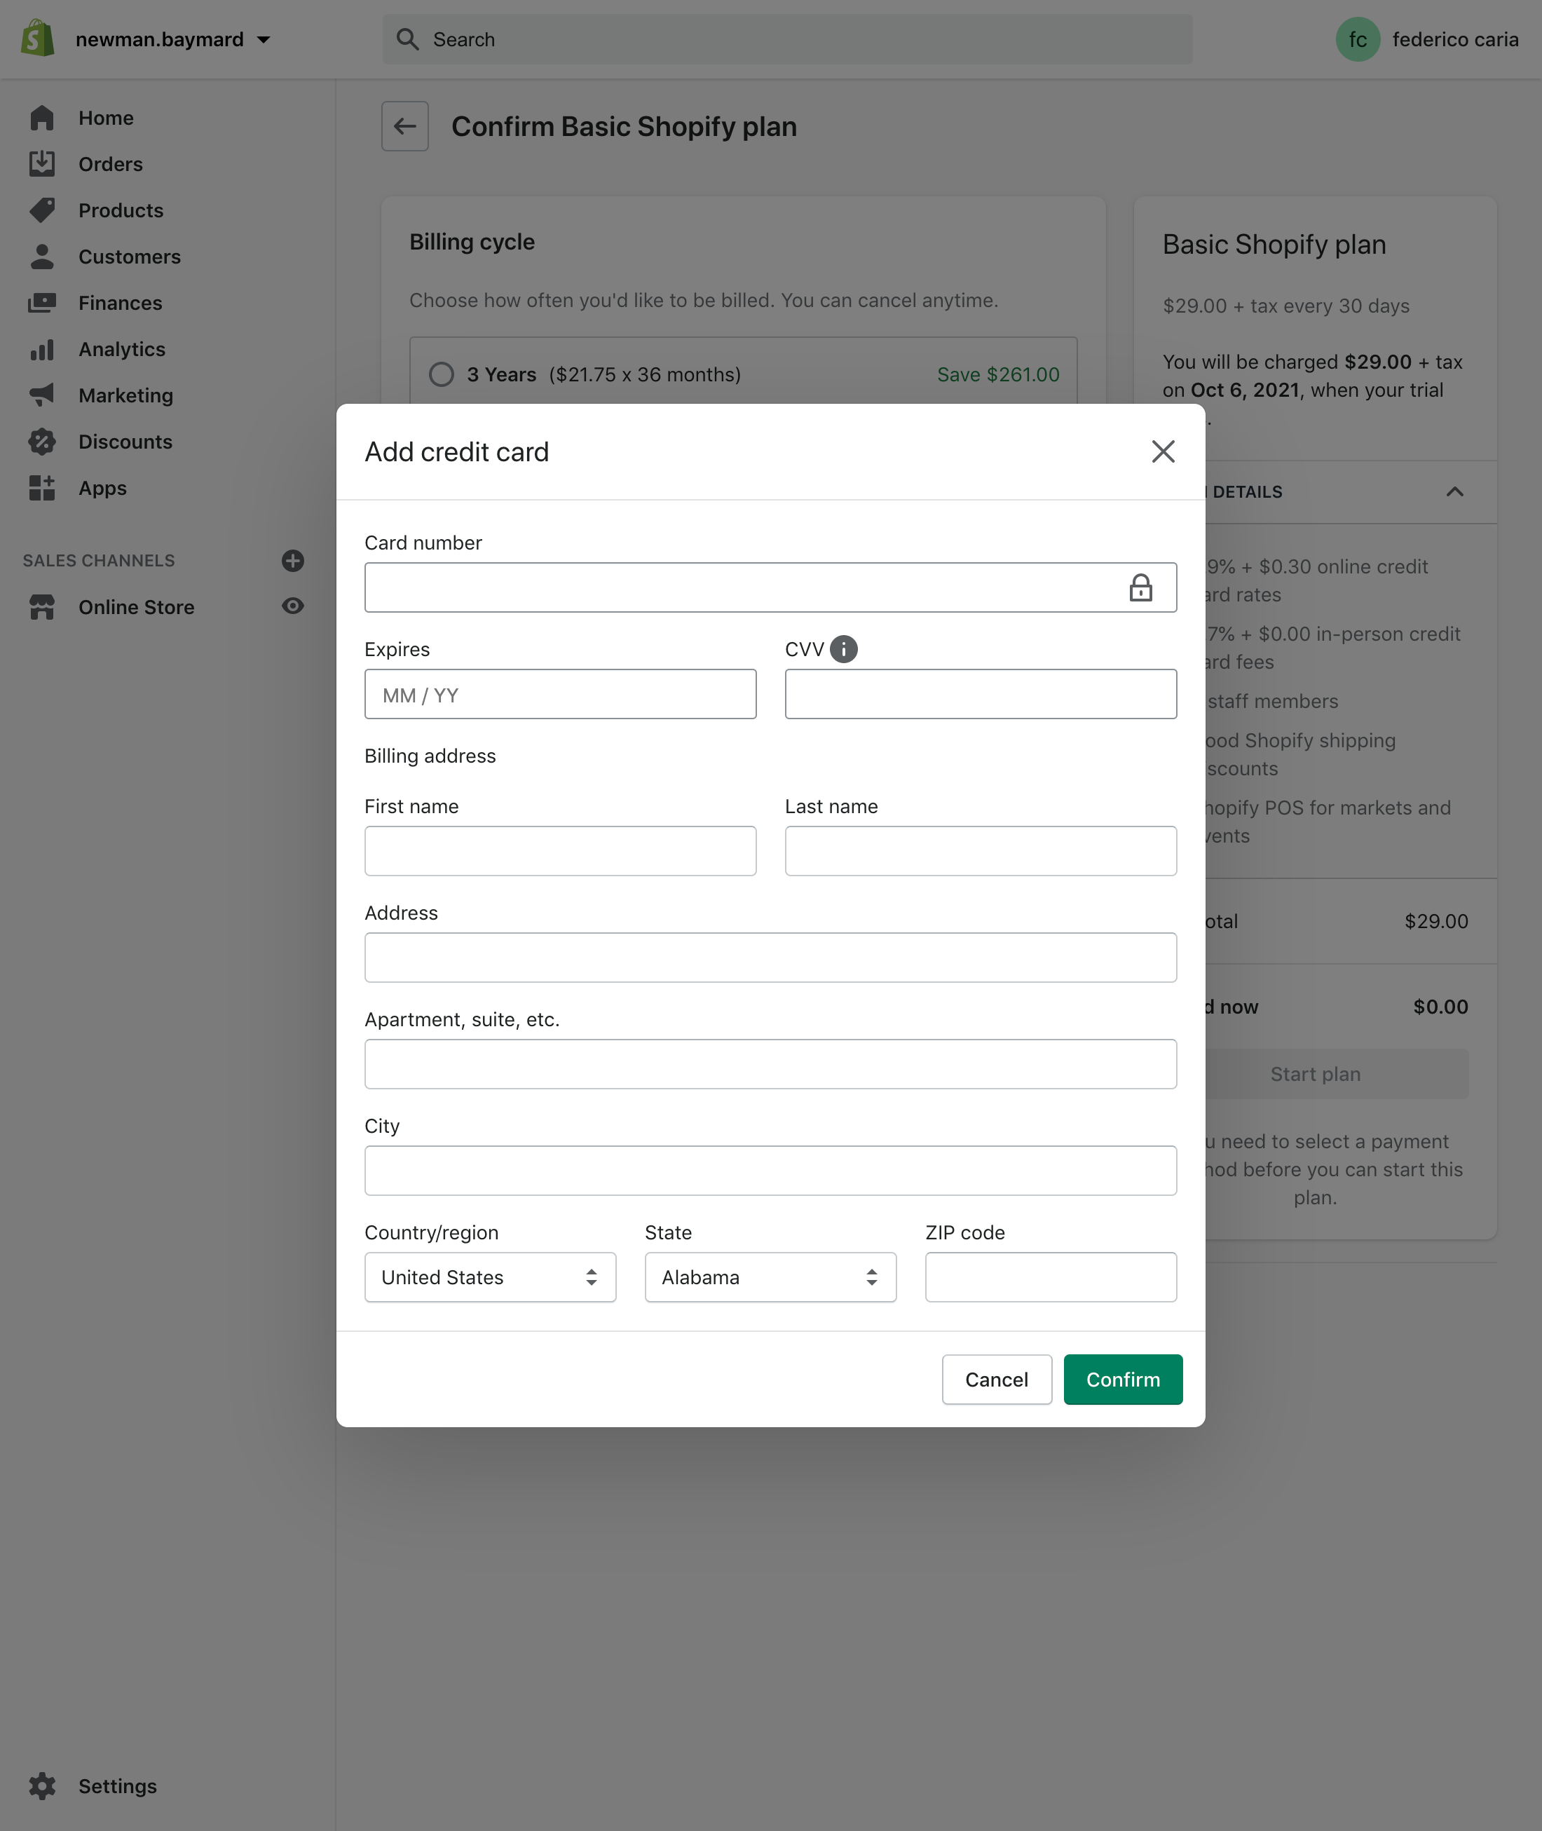Click the search magnifier icon
The image size is (1542, 1831).
[407, 39]
